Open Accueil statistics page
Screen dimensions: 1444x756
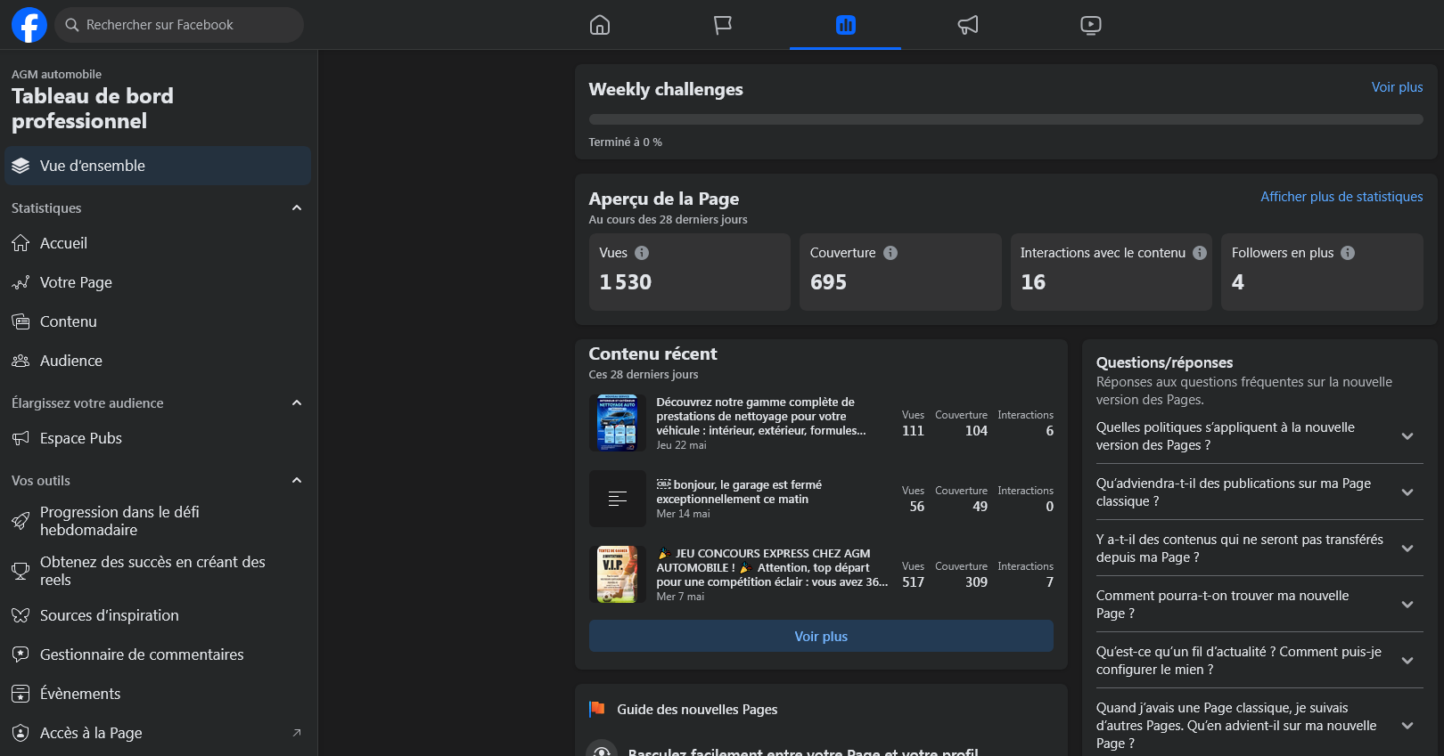158,243
